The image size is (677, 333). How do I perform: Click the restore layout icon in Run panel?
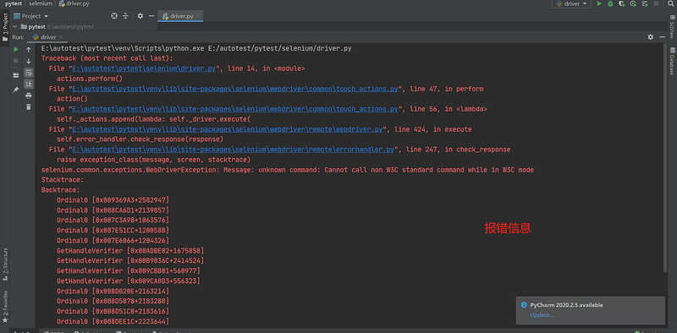16,75
